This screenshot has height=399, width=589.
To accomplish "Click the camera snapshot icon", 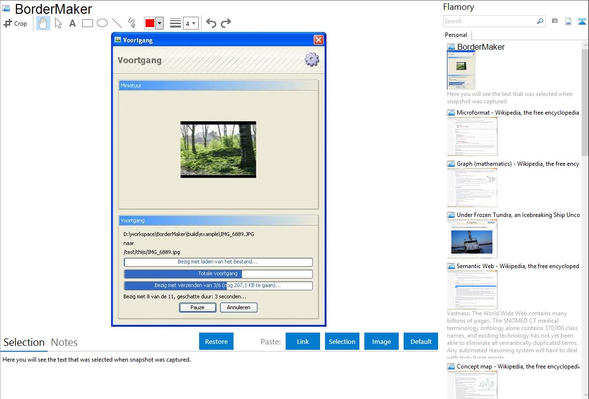I will point(555,21).
